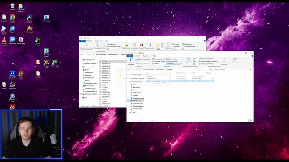Click the Navigation pane icon in front Explorer ribbon

[x=131, y=60]
